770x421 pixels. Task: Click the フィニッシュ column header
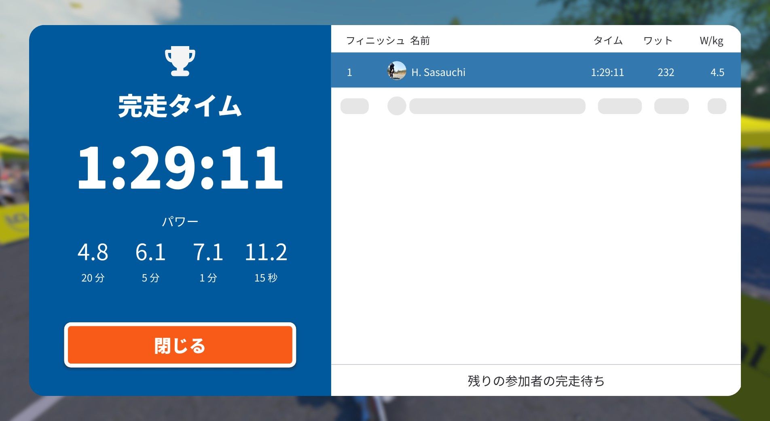pos(375,40)
